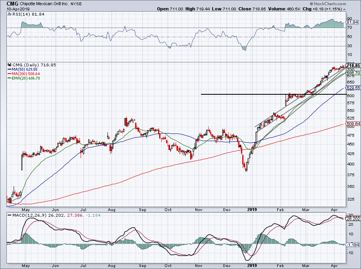Click the -1.184 histogram value tag on right
361x269 pixels.
[353, 244]
